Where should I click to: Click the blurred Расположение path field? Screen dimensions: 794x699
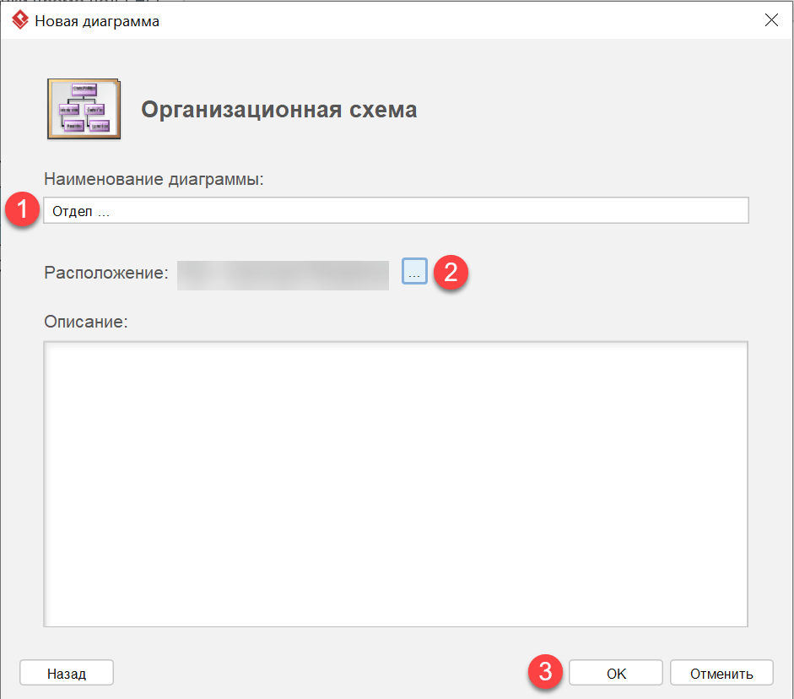click(x=283, y=276)
